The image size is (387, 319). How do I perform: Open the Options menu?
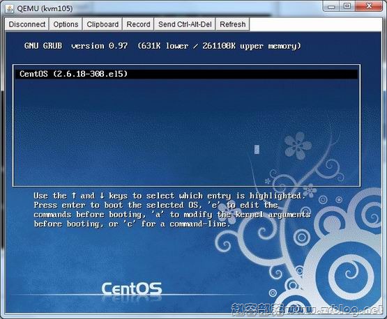pos(66,24)
